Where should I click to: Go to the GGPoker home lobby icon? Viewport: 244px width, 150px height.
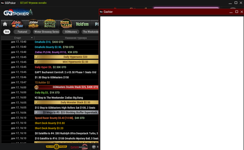(5, 24)
